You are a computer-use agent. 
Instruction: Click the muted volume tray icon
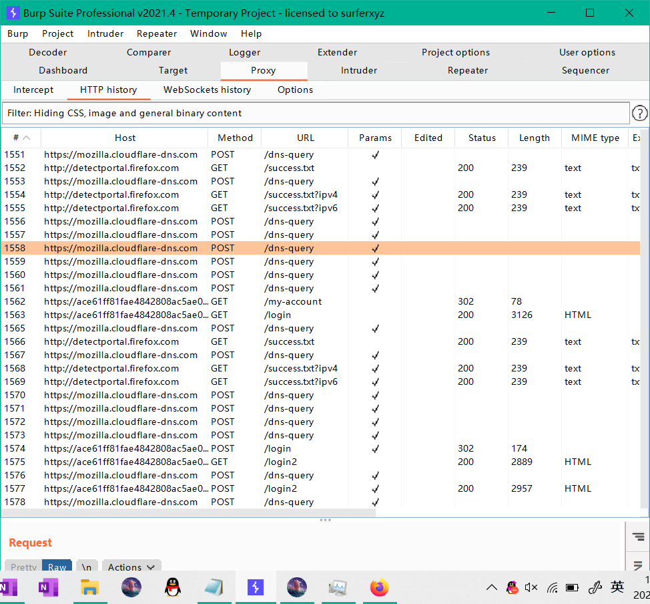pyautogui.click(x=531, y=587)
